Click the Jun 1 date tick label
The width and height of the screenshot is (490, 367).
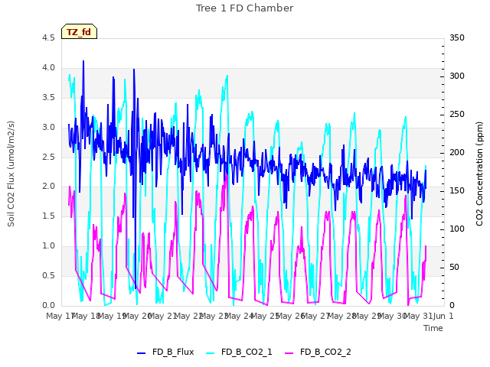coord(443,316)
